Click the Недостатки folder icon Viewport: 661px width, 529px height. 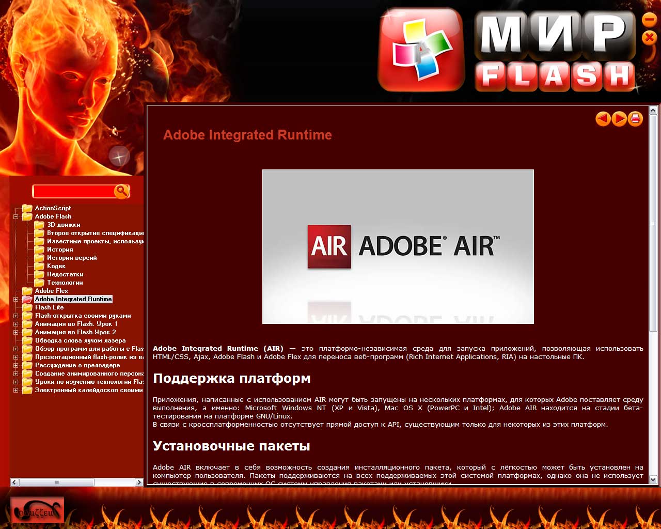coord(39,274)
